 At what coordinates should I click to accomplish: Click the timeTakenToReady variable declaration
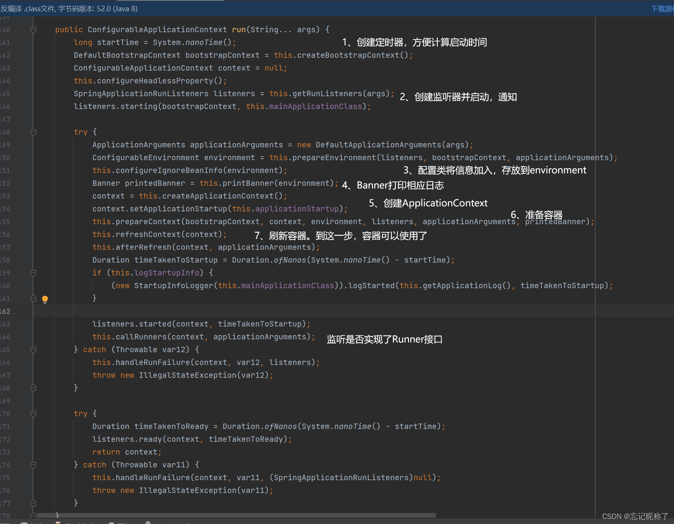point(171,426)
